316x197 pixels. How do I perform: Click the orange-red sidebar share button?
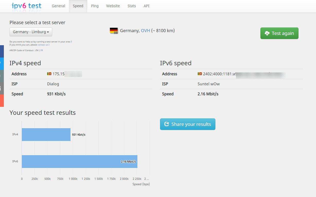click(x=2, y=100)
